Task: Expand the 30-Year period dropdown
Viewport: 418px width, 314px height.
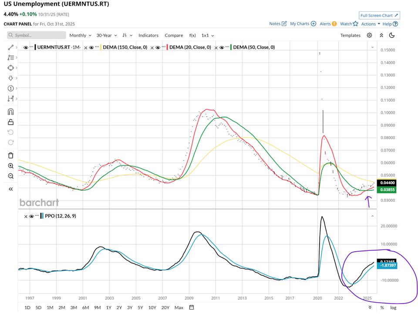Action: click(107, 35)
